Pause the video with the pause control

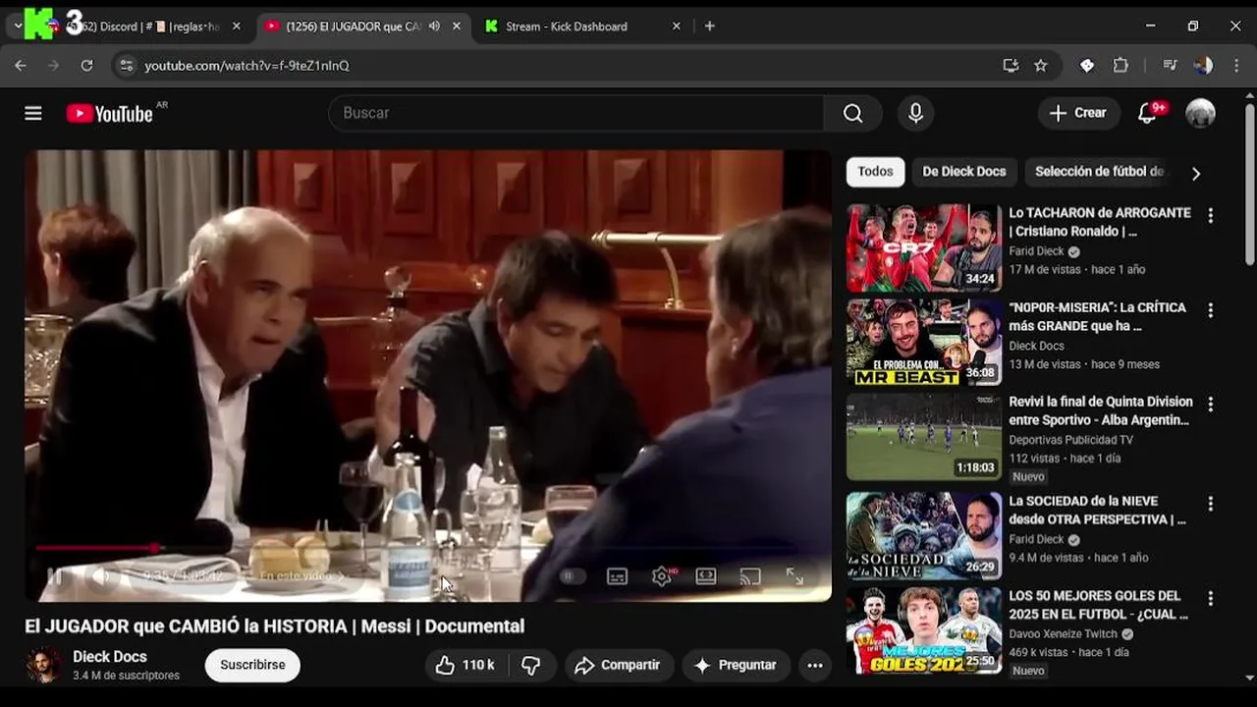click(55, 576)
